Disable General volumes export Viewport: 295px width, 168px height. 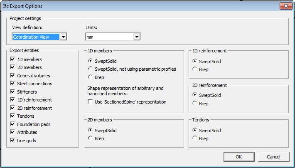point(12,76)
